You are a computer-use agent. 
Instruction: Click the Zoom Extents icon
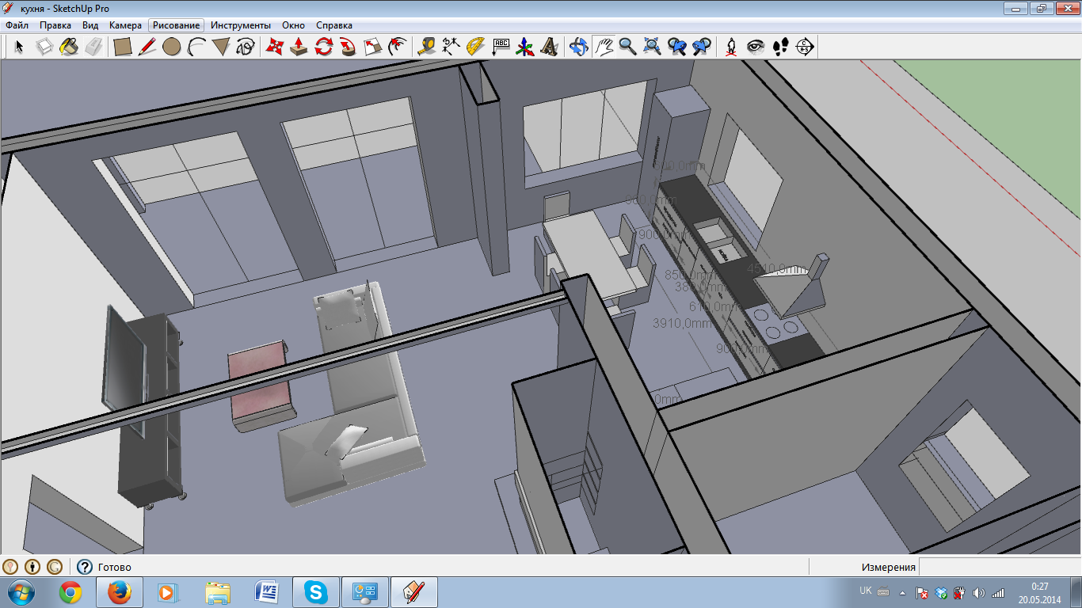coord(652,47)
